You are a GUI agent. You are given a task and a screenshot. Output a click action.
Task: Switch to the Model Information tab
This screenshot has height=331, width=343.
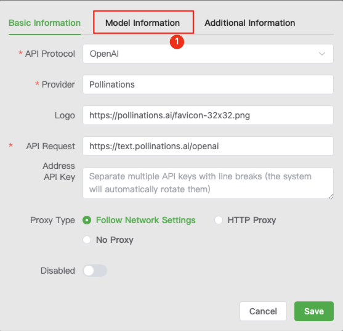pos(142,23)
